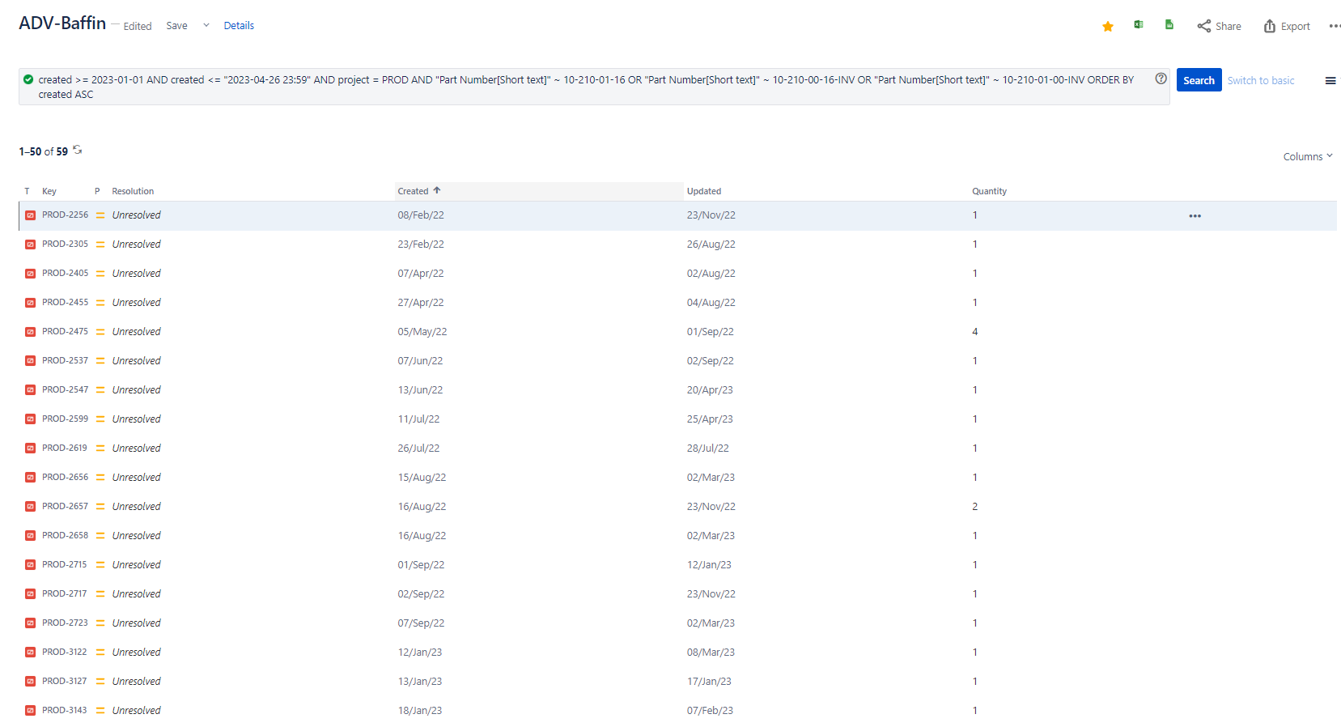This screenshot has width=1341, height=727.
Task: Sort by Key column header
Action: click(49, 191)
